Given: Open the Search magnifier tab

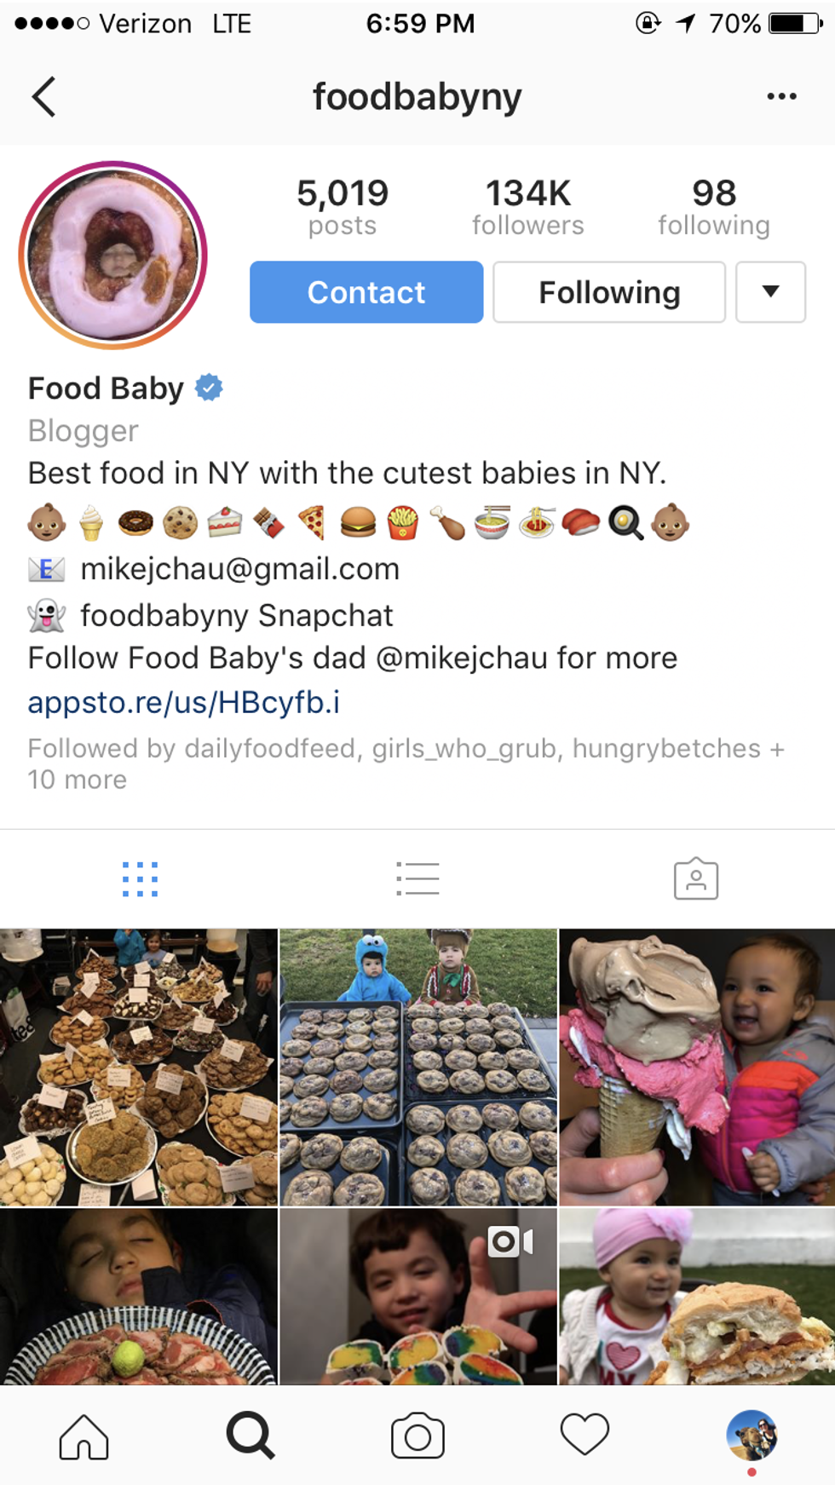Looking at the screenshot, I should point(250,1436).
